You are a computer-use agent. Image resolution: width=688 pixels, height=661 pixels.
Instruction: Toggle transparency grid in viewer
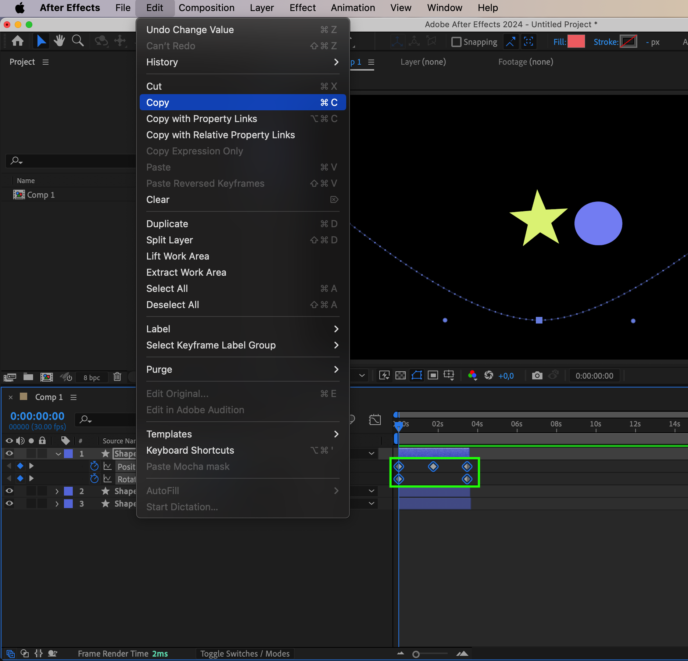(x=400, y=375)
